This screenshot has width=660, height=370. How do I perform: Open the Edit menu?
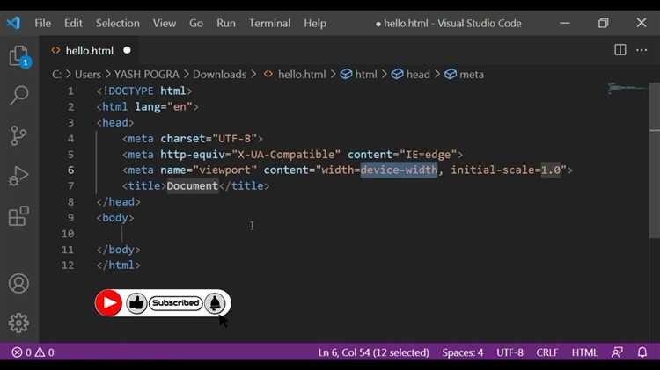[73, 23]
